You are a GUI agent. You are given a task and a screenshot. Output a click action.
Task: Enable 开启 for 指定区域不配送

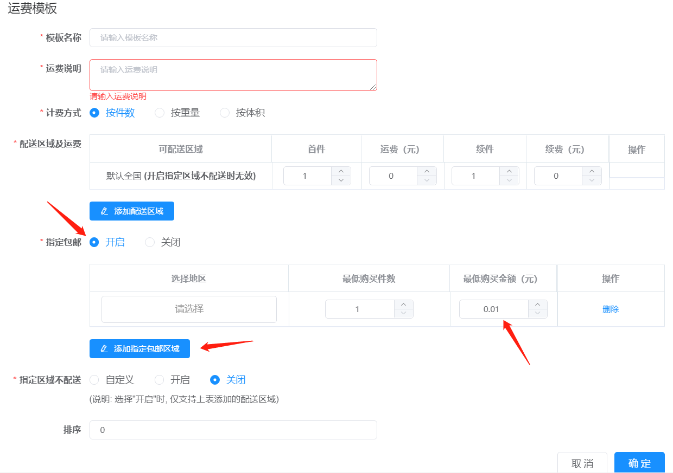(x=160, y=380)
